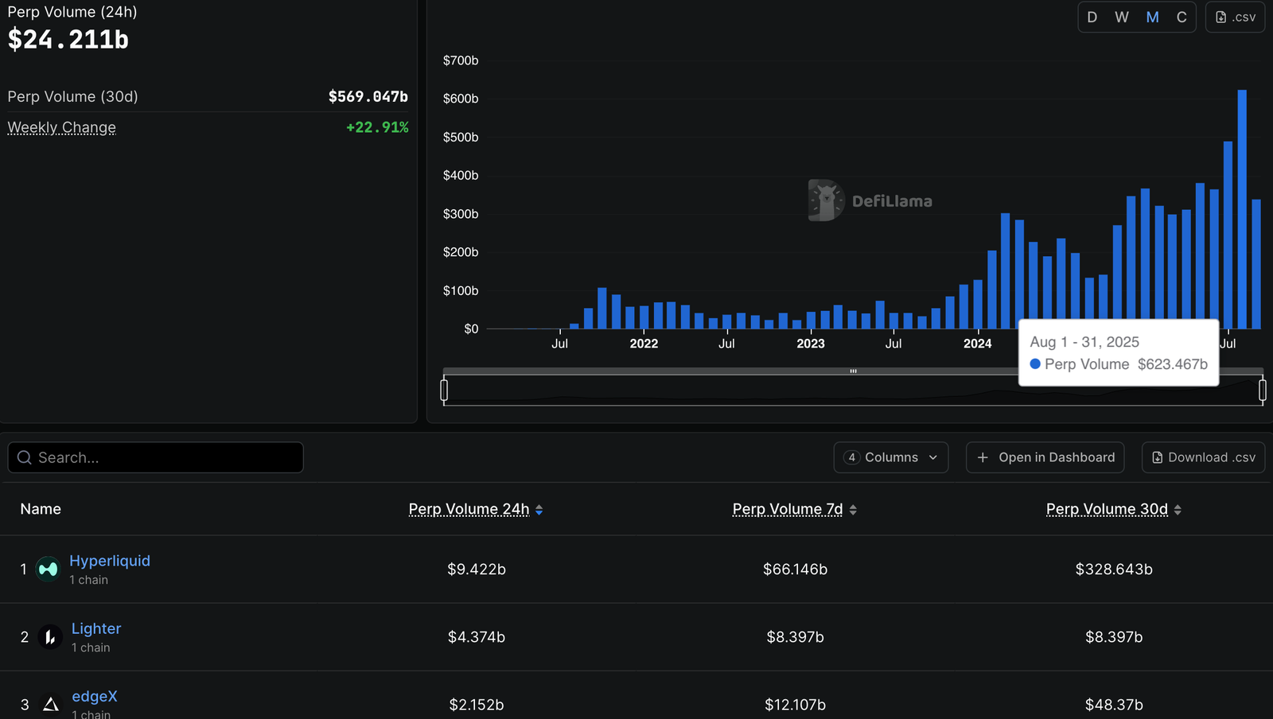Screen dimensions: 1273x719
Task: Click the DefiLlama watermark logo
Action: click(826, 200)
